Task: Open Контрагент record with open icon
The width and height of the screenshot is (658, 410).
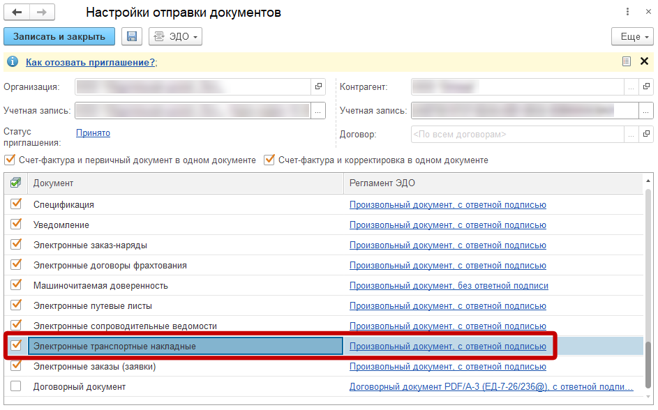Action: [x=646, y=86]
